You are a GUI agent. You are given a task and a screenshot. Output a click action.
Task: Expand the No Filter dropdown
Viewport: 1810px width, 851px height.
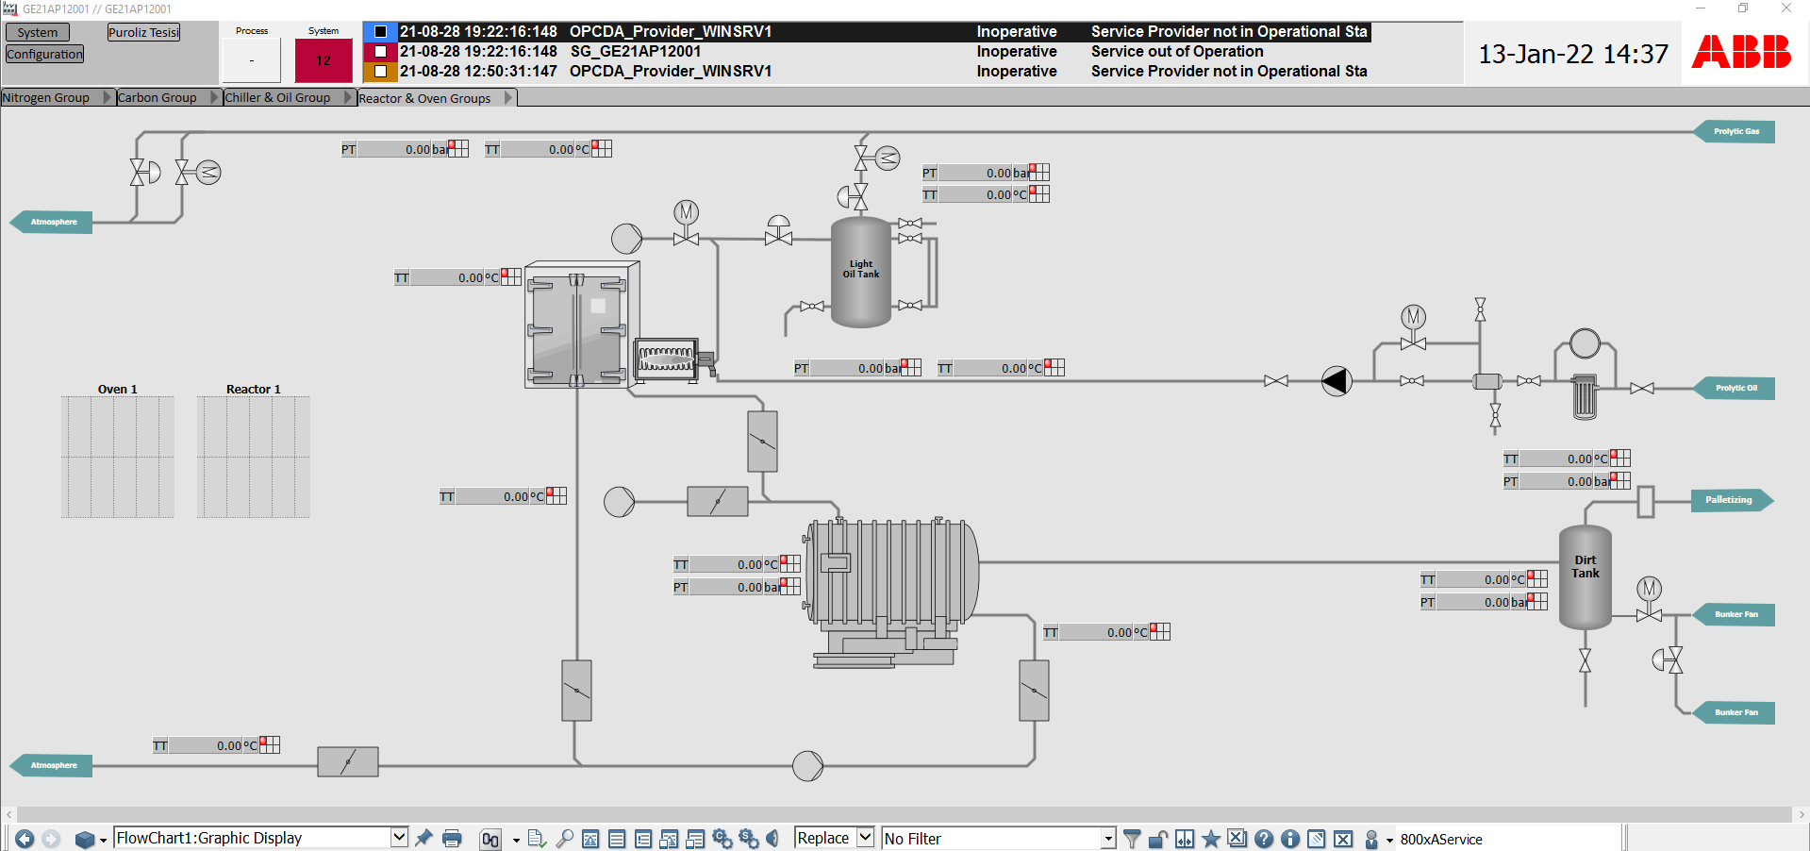click(x=1108, y=839)
